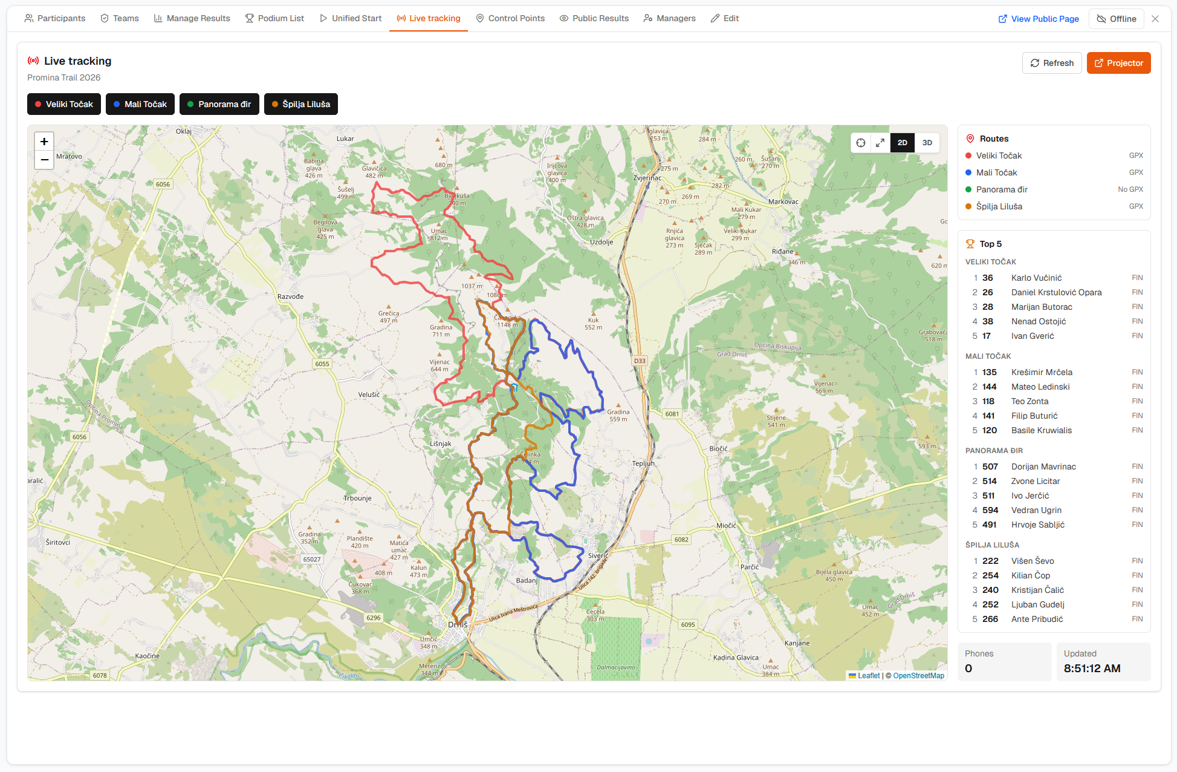This screenshot has width=1177, height=772.
Task: Select runner Ljuban Gudelj
Action: pyautogui.click(x=1054, y=604)
